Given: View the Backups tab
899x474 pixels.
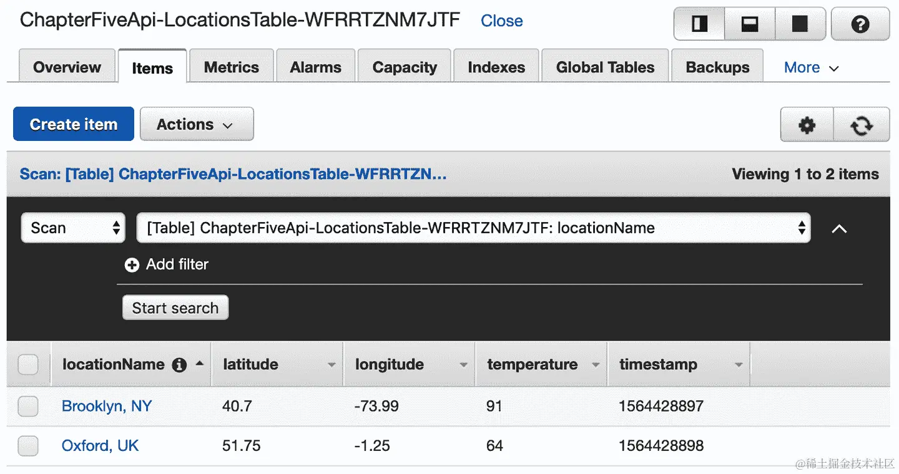Looking at the screenshot, I should (x=717, y=67).
